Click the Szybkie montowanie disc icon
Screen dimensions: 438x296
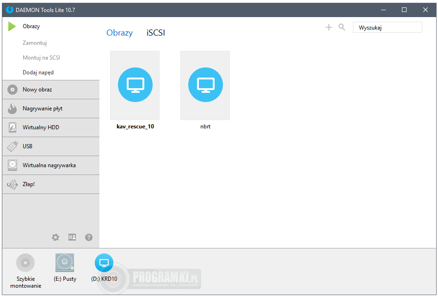tap(25, 263)
